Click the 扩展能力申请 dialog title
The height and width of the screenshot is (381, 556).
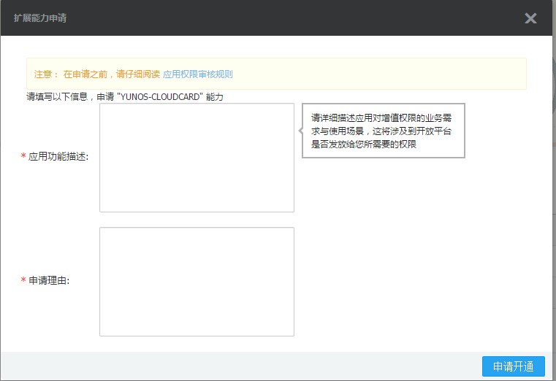pyautogui.click(x=40, y=18)
